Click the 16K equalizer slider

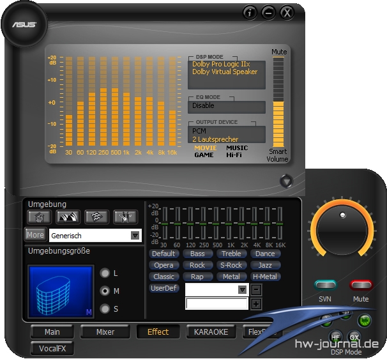280,223
